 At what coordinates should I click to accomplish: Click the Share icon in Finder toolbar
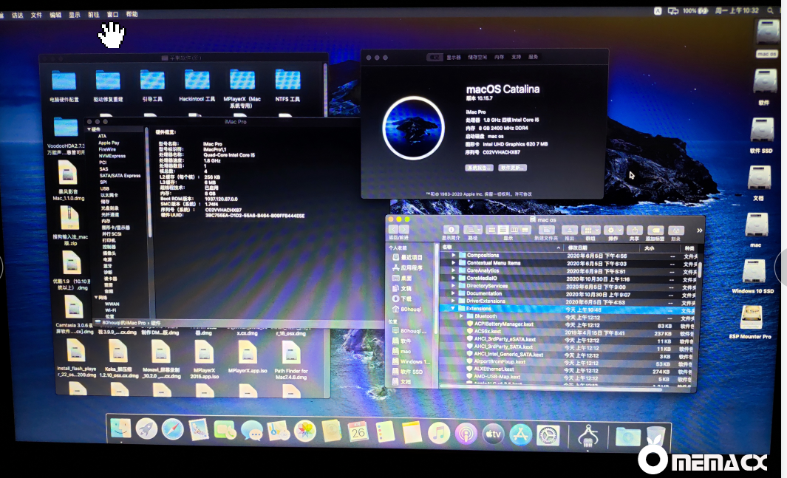click(x=634, y=231)
